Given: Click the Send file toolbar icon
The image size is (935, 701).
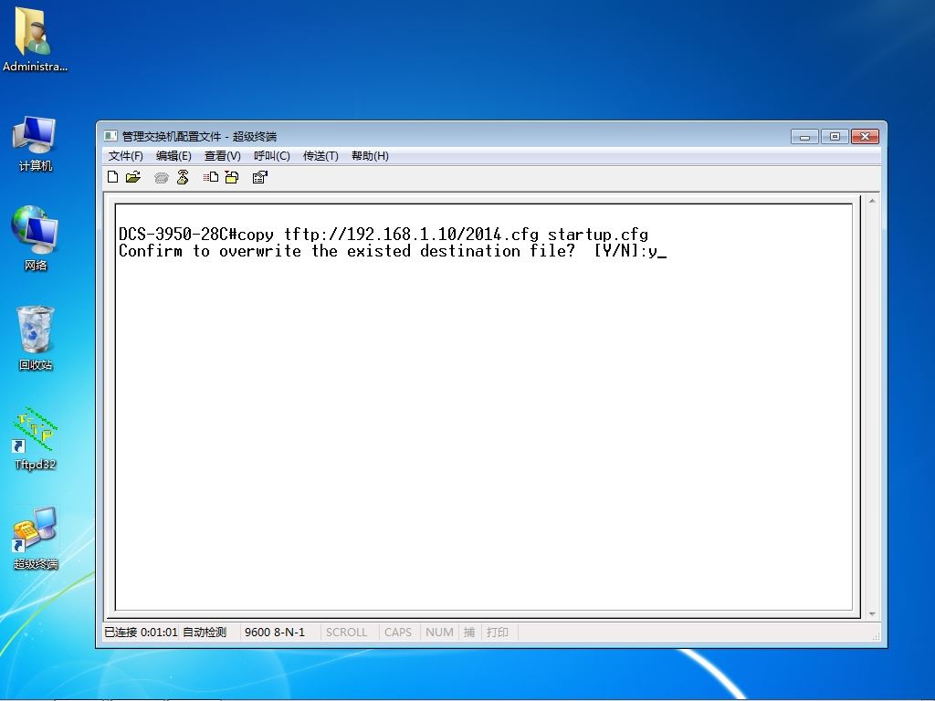Looking at the screenshot, I should pyautogui.click(x=211, y=177).
